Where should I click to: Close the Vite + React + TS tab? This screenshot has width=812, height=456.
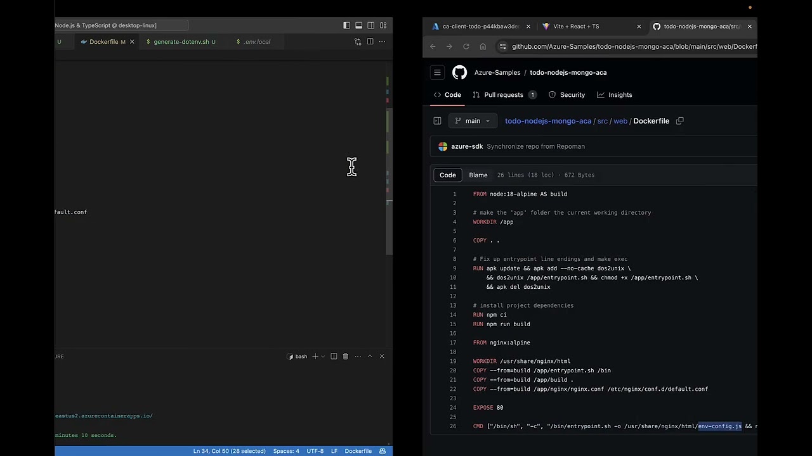click(639, 27)
